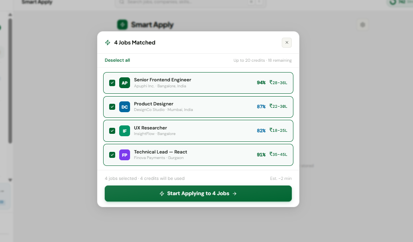Click the 91% match score
Screen dimensions: 413x242
coord(261,155)
